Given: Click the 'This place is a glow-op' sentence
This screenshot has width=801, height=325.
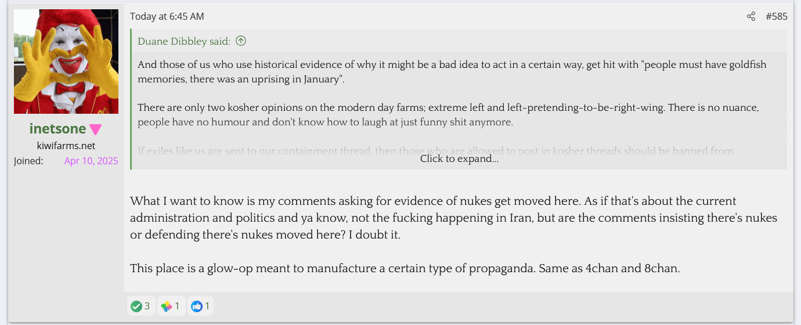Looking at the screenshot, I should tap(405, 269).
